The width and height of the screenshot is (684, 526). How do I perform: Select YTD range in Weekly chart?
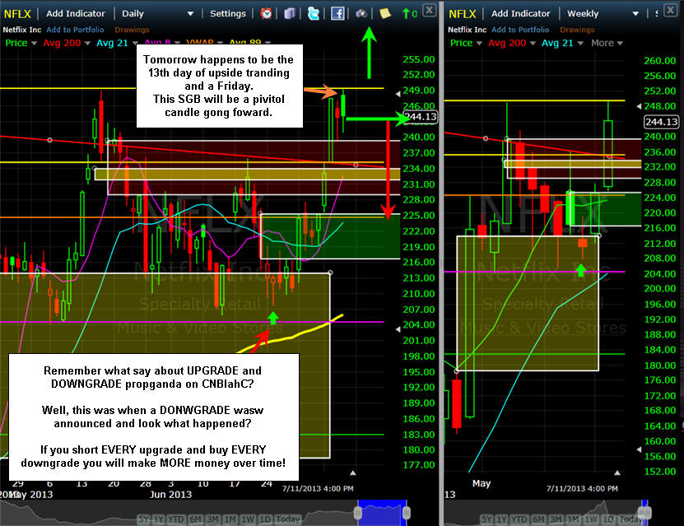click(x=519, y=519)
